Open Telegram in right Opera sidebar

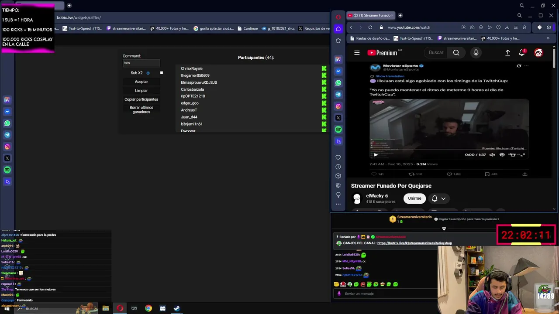pos(338,95)
